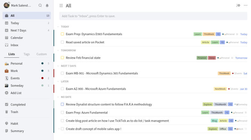Check off Read saved article on Pocket
The height and width of the screenshot is (140, 251).
pyautogui.click(x=62, y=42)
